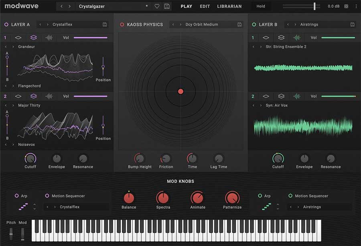Save the Crystalgazer performance via top disk icon
Image resolution: width=361 pixels, height=246 pixels.
pyautogui.click(x=167, y=6)
